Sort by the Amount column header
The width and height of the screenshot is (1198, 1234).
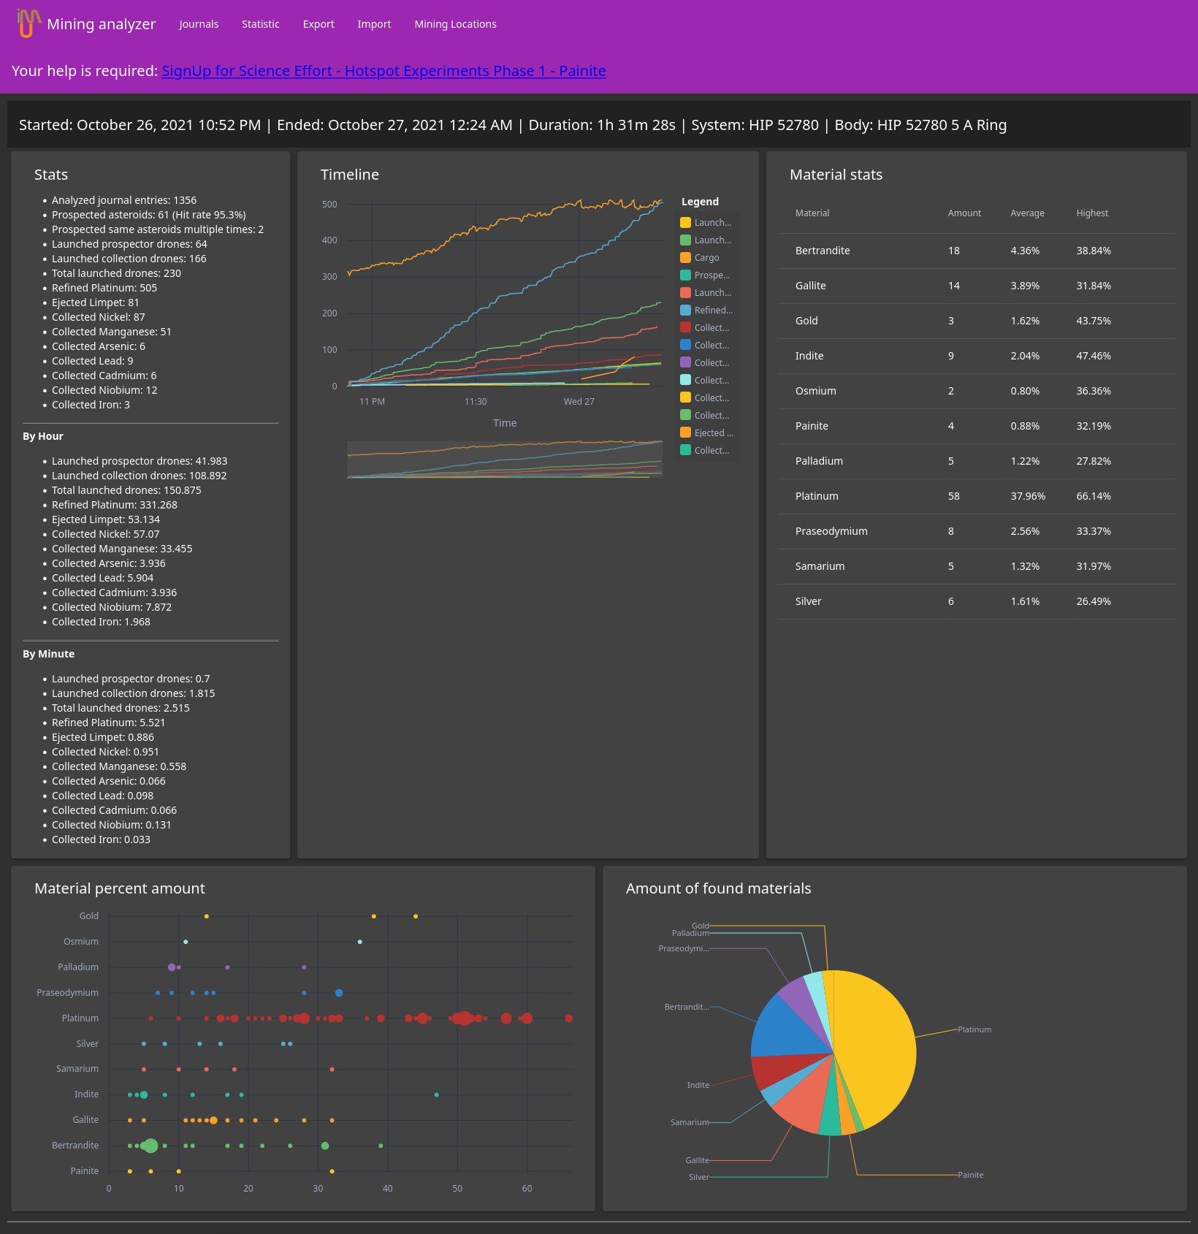(964, 213)
